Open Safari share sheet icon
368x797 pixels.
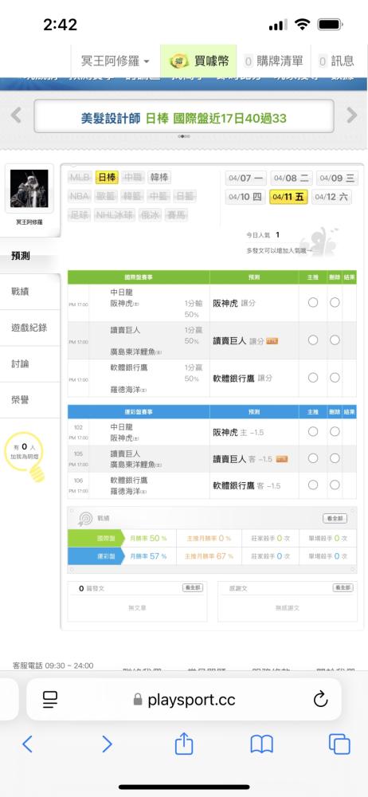(184, 743)
